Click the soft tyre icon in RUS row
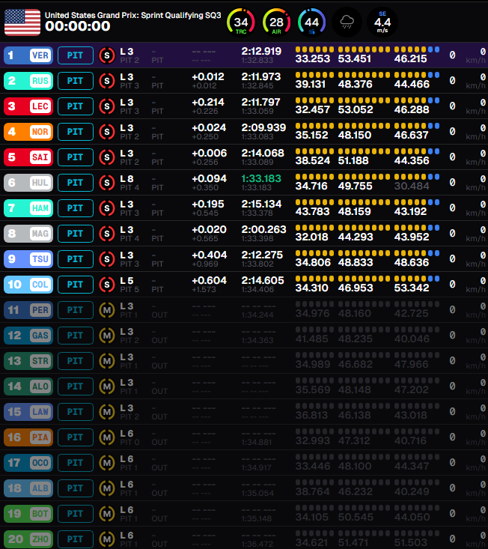This screenshot has height=549, width=488. (107, 81)
